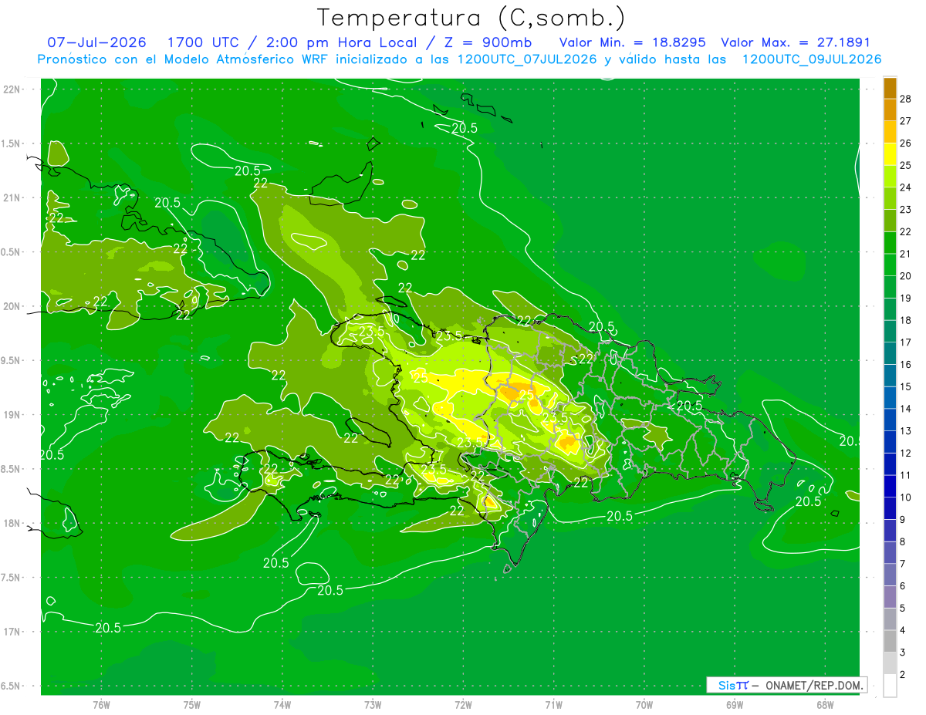The height and width of the screenshot is (715, 926).
Task: Click the "ONAMET/REP.DOM." credit box
Action: click(x=786, y=685)
